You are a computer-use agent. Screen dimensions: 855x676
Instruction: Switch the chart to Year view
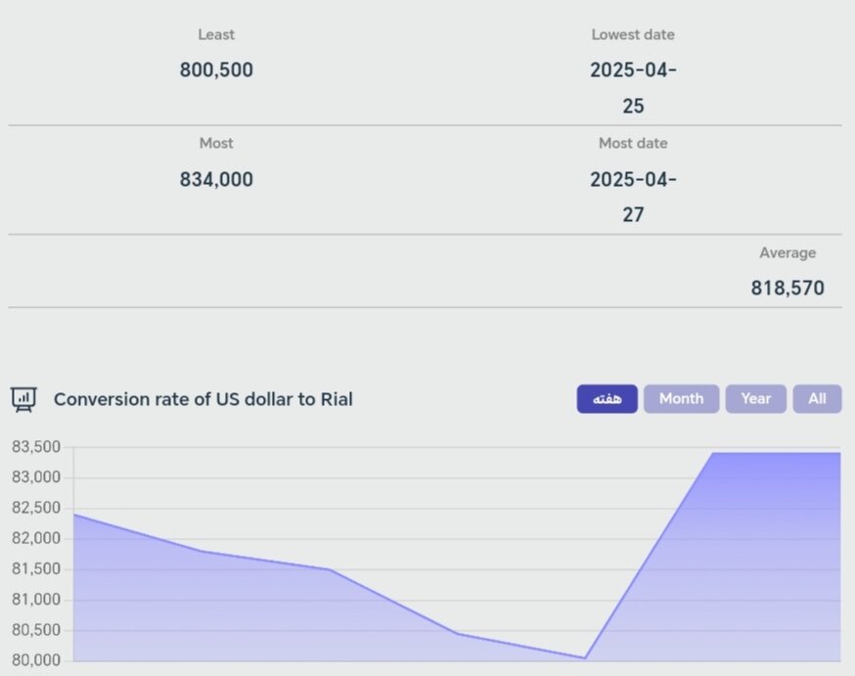coord(755,399)
